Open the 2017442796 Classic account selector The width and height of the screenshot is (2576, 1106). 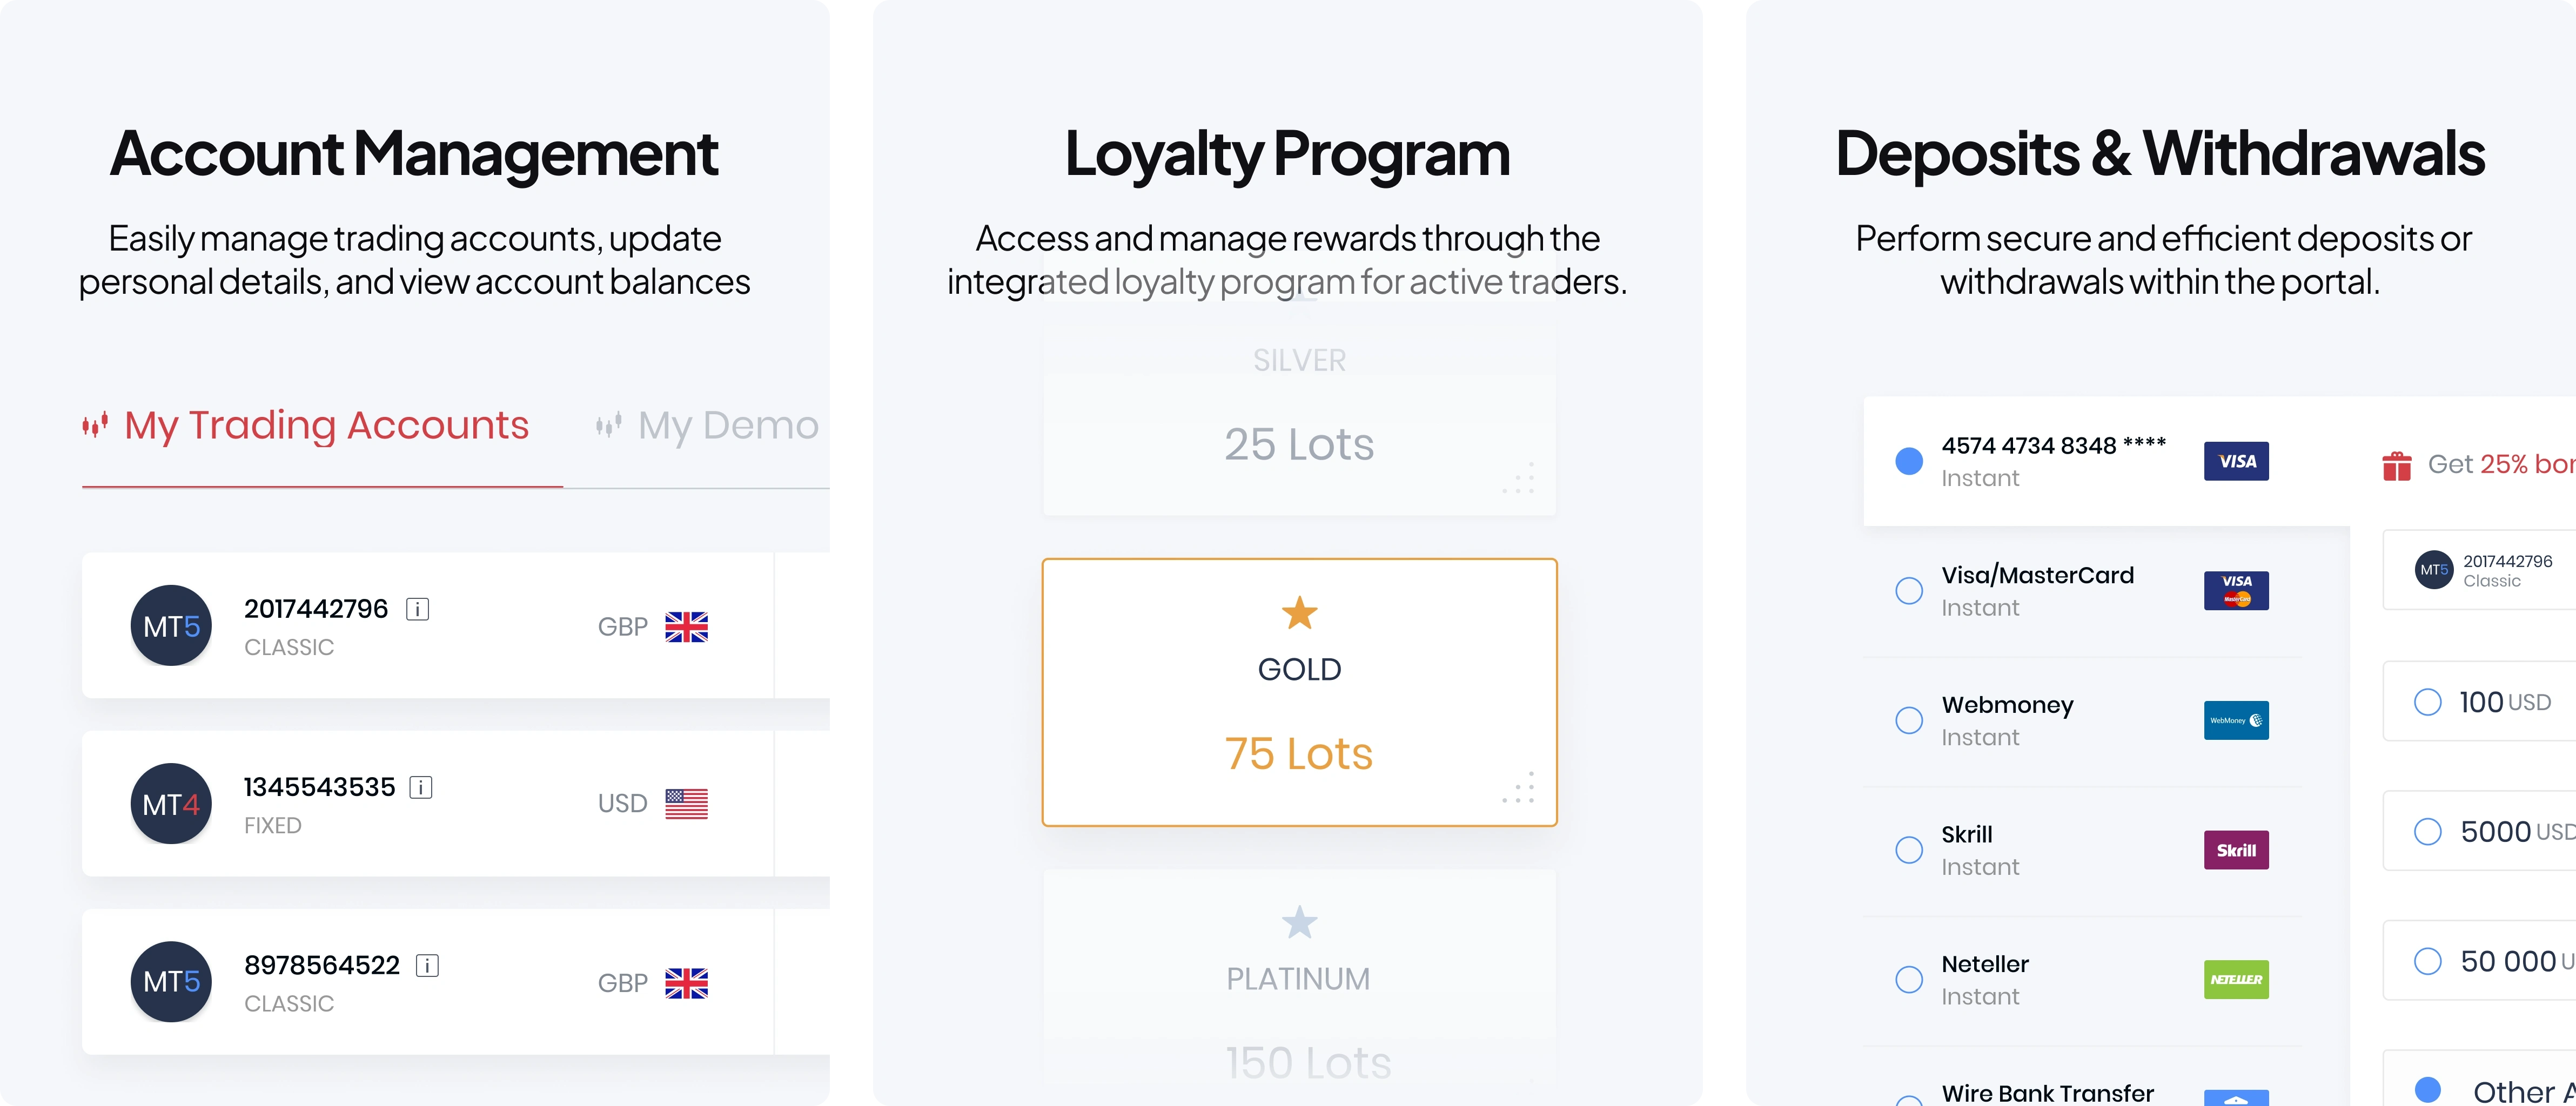2479,570
